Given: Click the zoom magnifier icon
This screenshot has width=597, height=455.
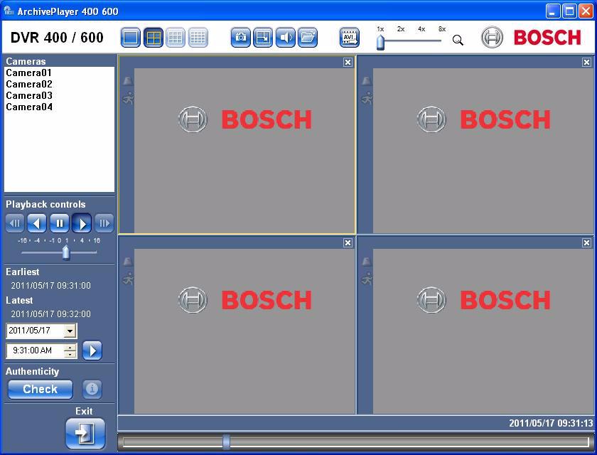Looking at the screenshot, I should 458,40.
